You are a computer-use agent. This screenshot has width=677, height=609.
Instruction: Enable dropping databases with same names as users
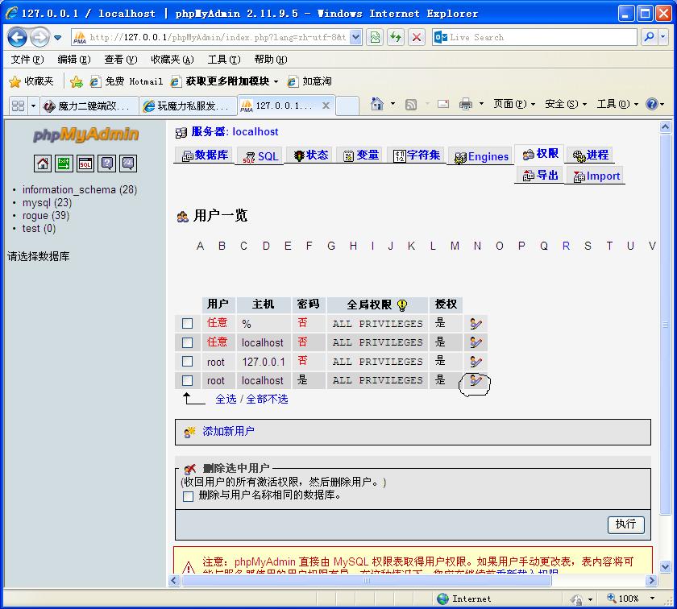pos(188,496)
